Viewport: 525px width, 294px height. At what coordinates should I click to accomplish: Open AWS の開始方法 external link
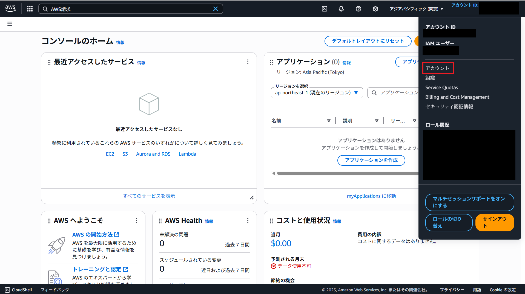coord(96,235)
